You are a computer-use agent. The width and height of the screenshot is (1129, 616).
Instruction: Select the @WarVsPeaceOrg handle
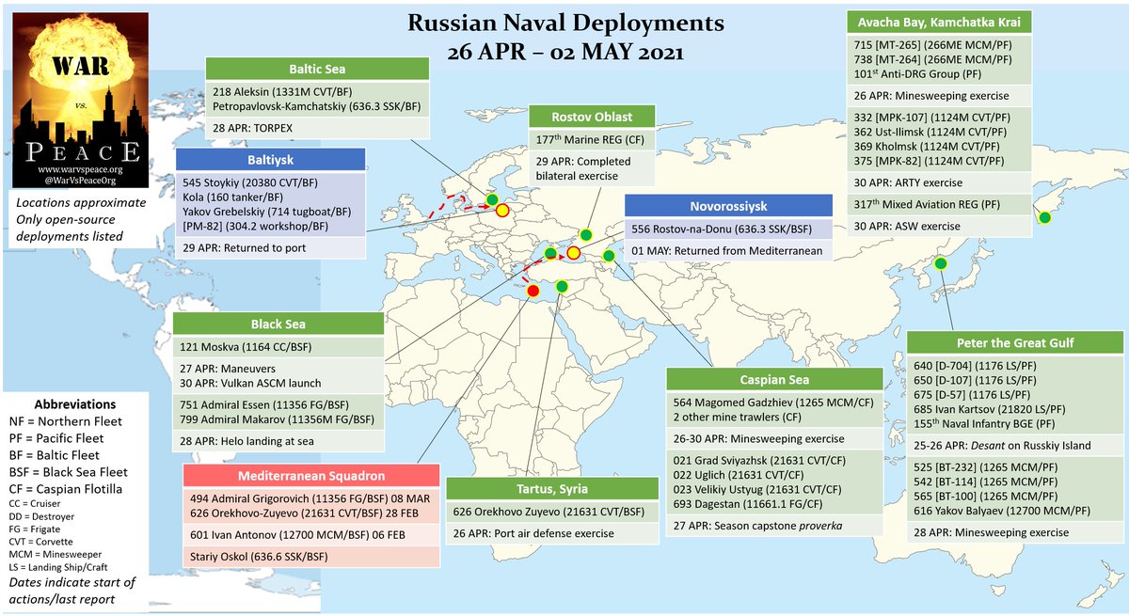pos(81,181)
